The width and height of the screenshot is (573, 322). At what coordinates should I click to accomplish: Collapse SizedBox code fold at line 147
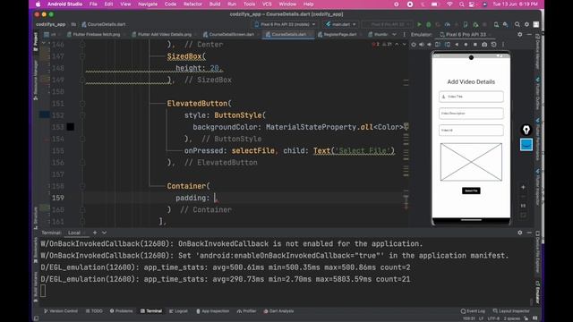(82, 56)
